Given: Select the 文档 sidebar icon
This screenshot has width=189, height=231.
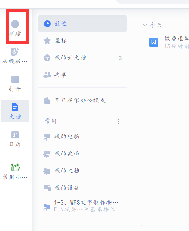Looking at the screenshot, I should pos(15,107).
